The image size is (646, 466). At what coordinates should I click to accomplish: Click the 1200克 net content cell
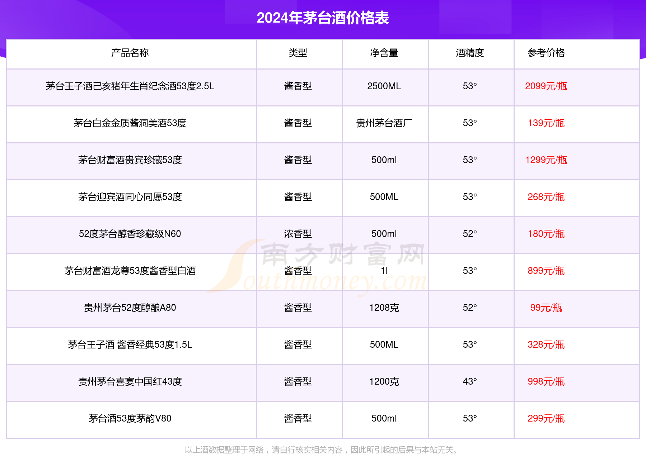pyautogui.click(x=384, y=382)
